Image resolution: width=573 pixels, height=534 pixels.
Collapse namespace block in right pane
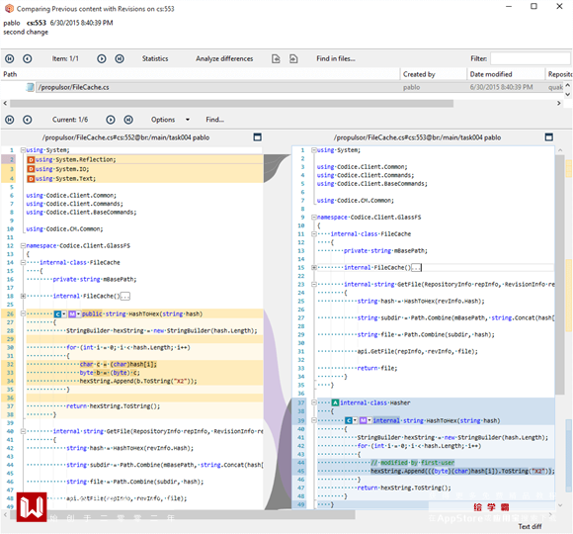313,218
